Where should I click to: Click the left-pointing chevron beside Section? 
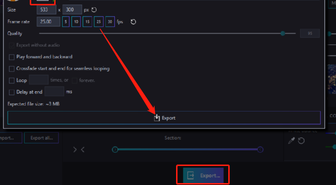82,149
